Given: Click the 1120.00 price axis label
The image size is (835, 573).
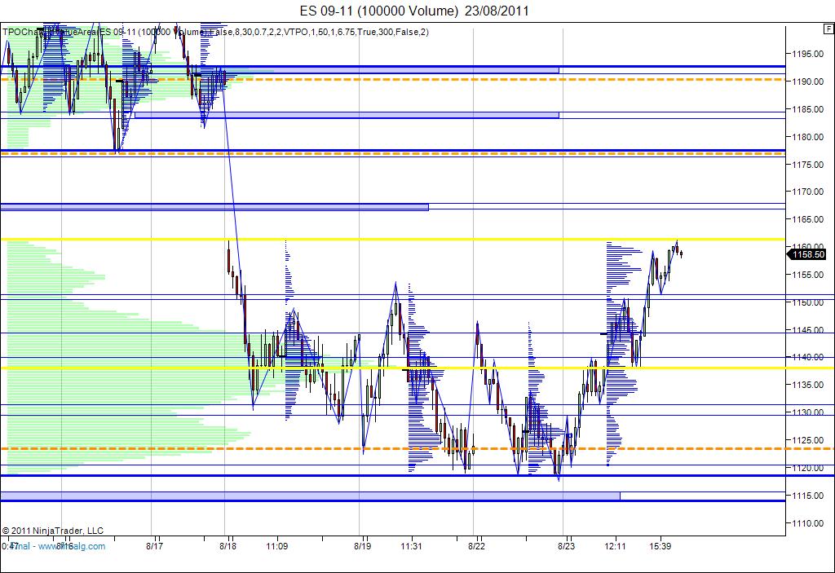Looking at the screenshot, I should click(x=808, y=468).
